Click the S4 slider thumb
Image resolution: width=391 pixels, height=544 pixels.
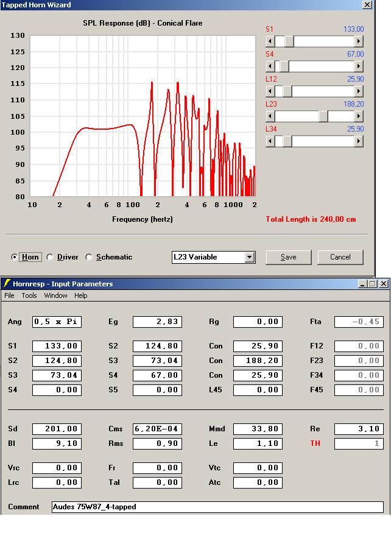(284, 66)
